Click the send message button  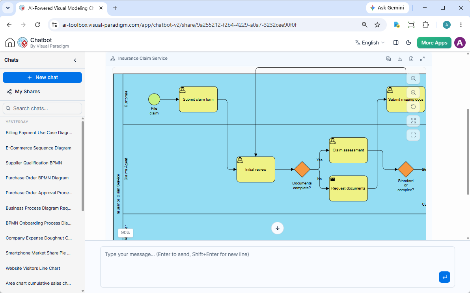click(x=444, y=277)
